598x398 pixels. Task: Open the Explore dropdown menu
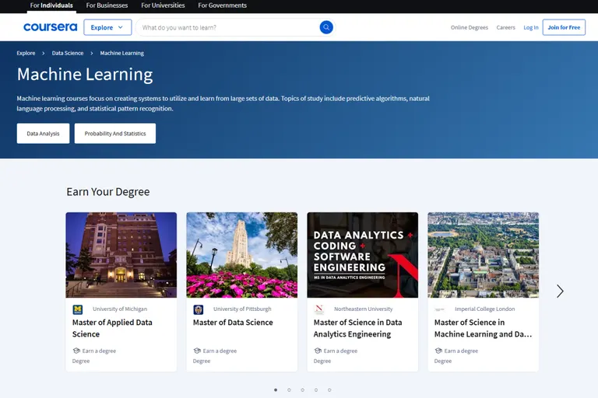coord(107,27)
